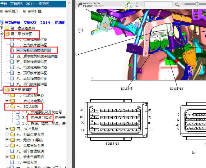Viewport: 206px width, 168px height.
Task: Open 五、前舱线束插件图 page
Action: (x=32, y=62)
